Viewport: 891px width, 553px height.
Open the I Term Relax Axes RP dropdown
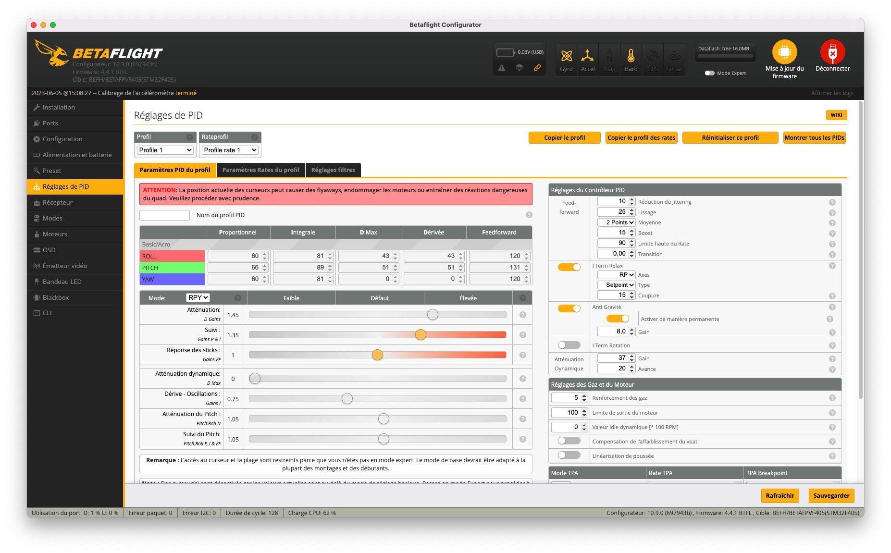click(616, 275)
